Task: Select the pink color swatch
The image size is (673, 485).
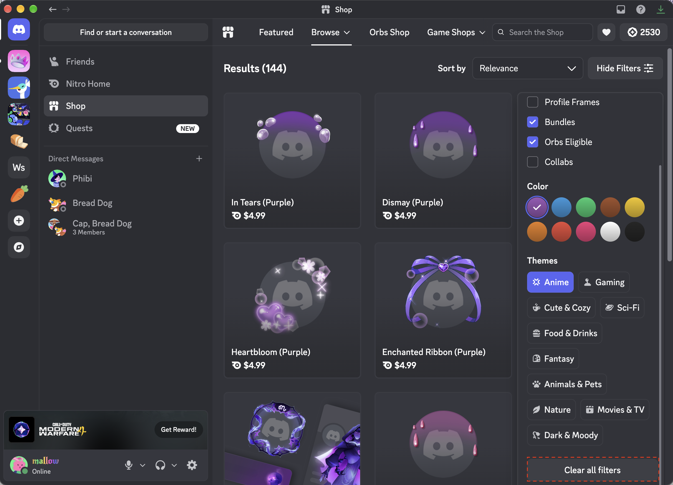Action: tap(586, 231)
